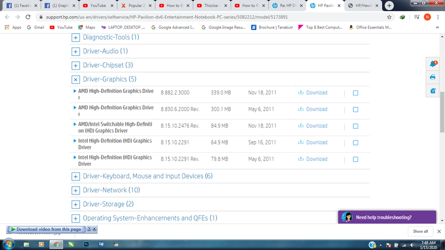
Task: Open the Windows Start button
Action: point(8,244)
